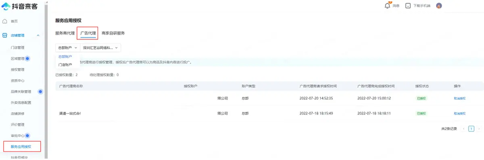Screen dimensions: 484x160
Task: Click the next page arrow
Action: pyautogui.click(x=479, y=129)
